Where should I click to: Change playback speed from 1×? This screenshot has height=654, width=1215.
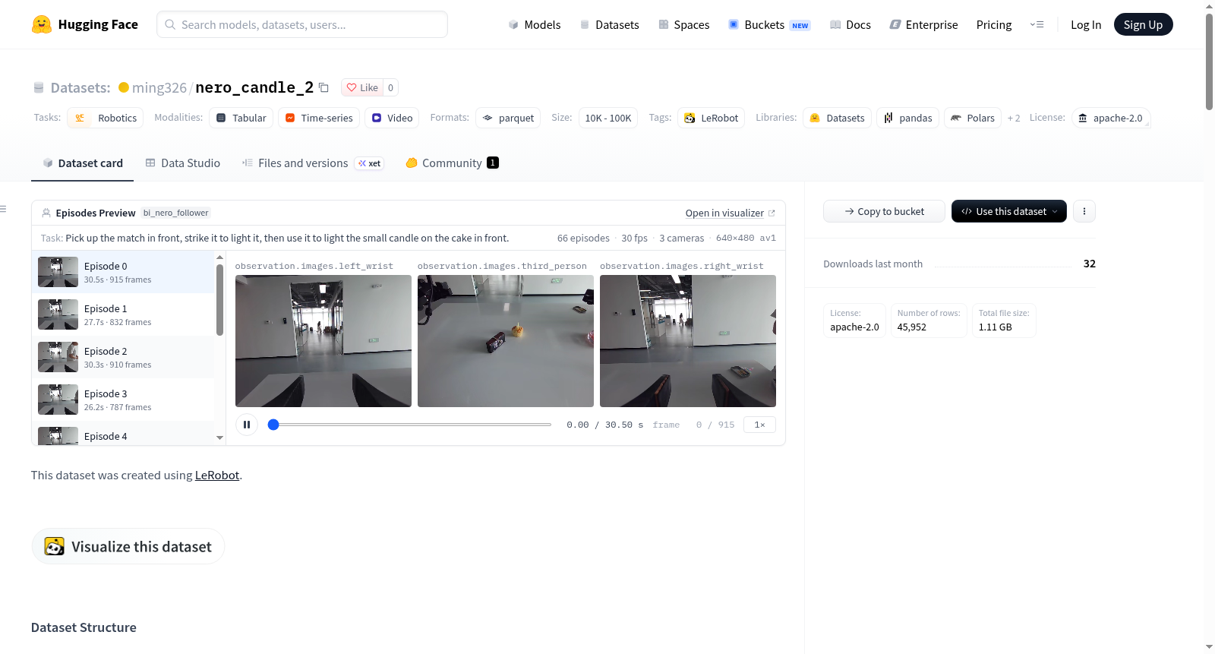tap(759, 425)
